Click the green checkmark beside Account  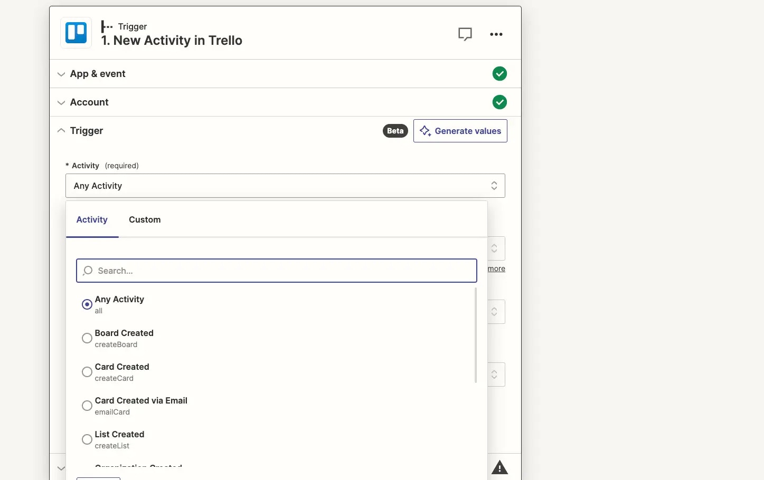(499, 102)
